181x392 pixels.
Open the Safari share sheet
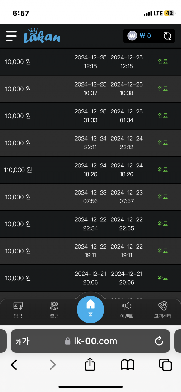(90, 365)
